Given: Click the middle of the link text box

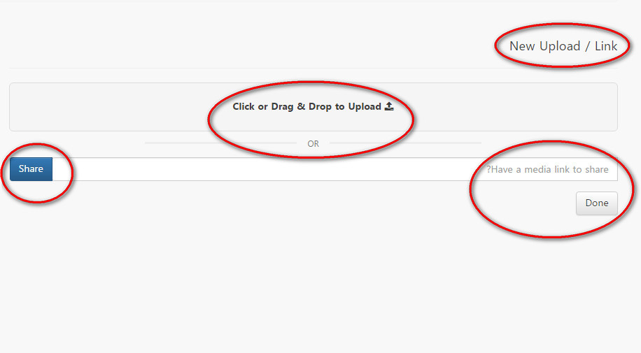Looking at the screenshot, I should coord(334,169).
